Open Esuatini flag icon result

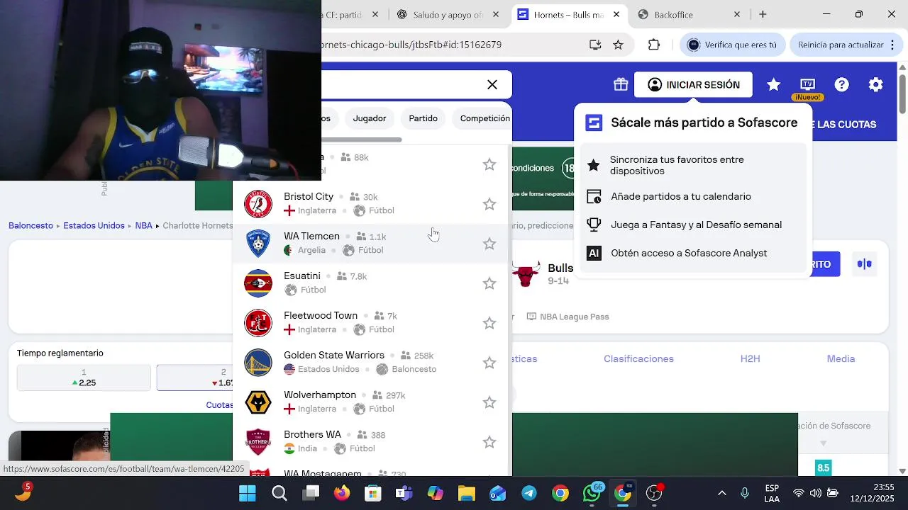(x=258, y=283)
